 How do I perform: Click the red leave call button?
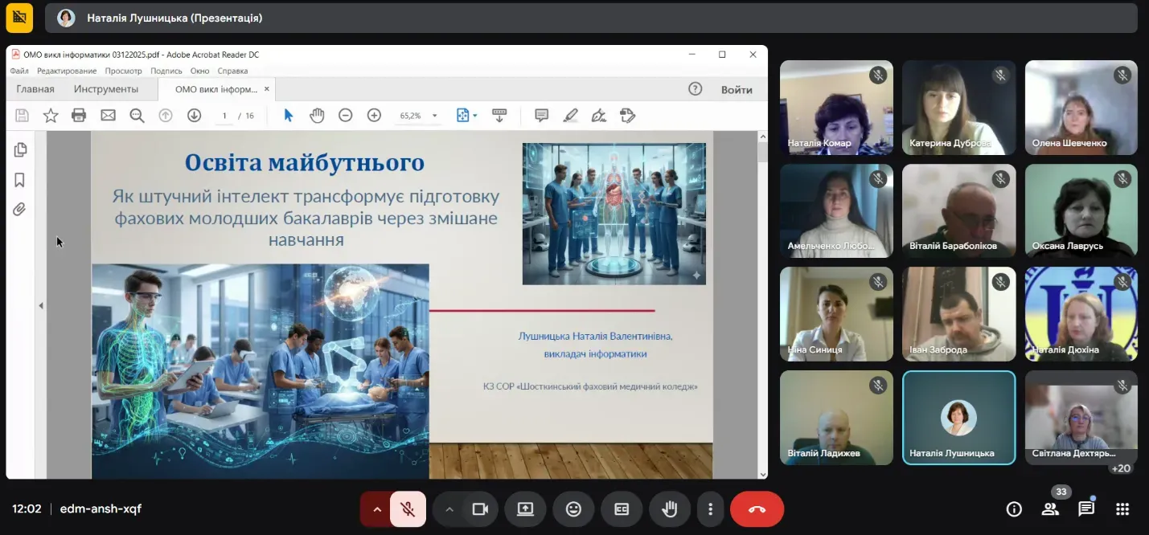tap(757, 508)
